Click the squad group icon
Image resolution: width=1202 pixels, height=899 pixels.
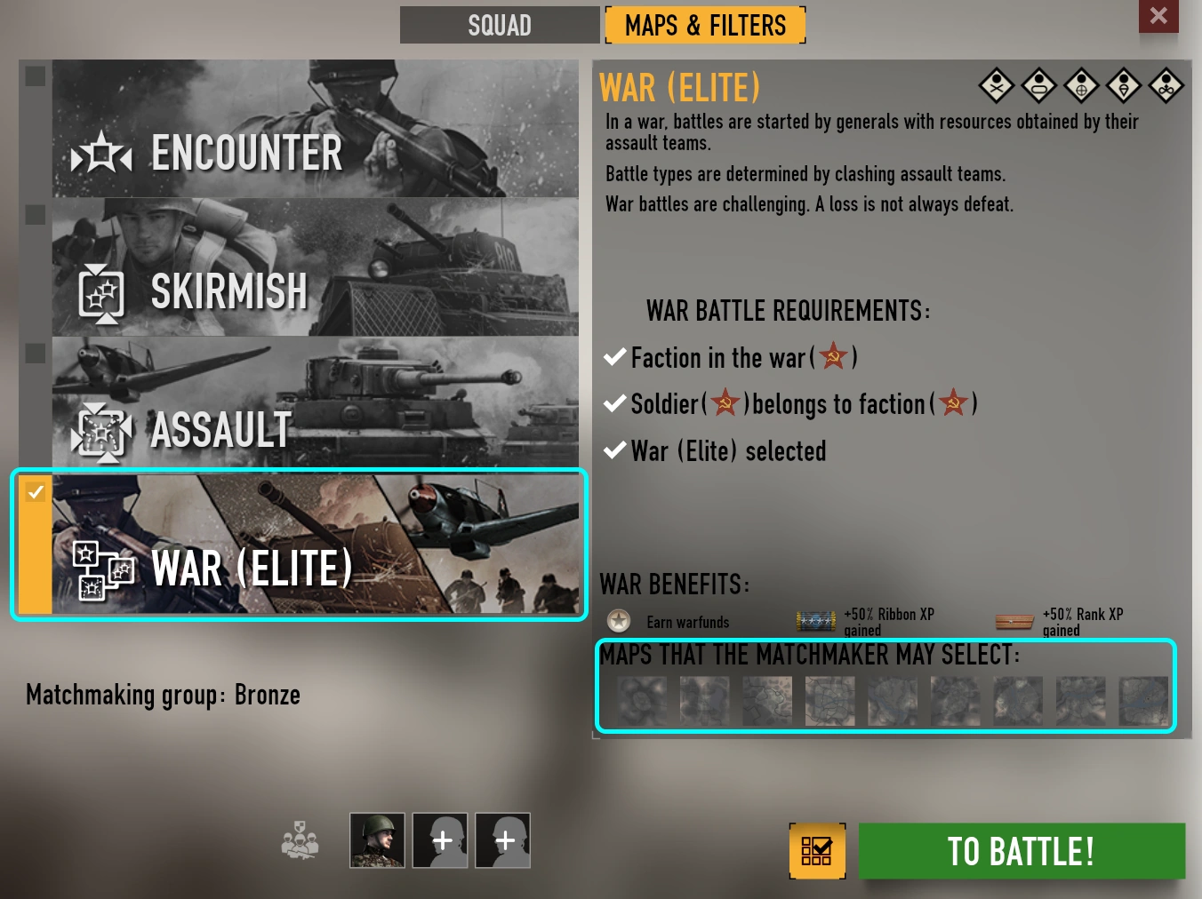coord(300,840)
